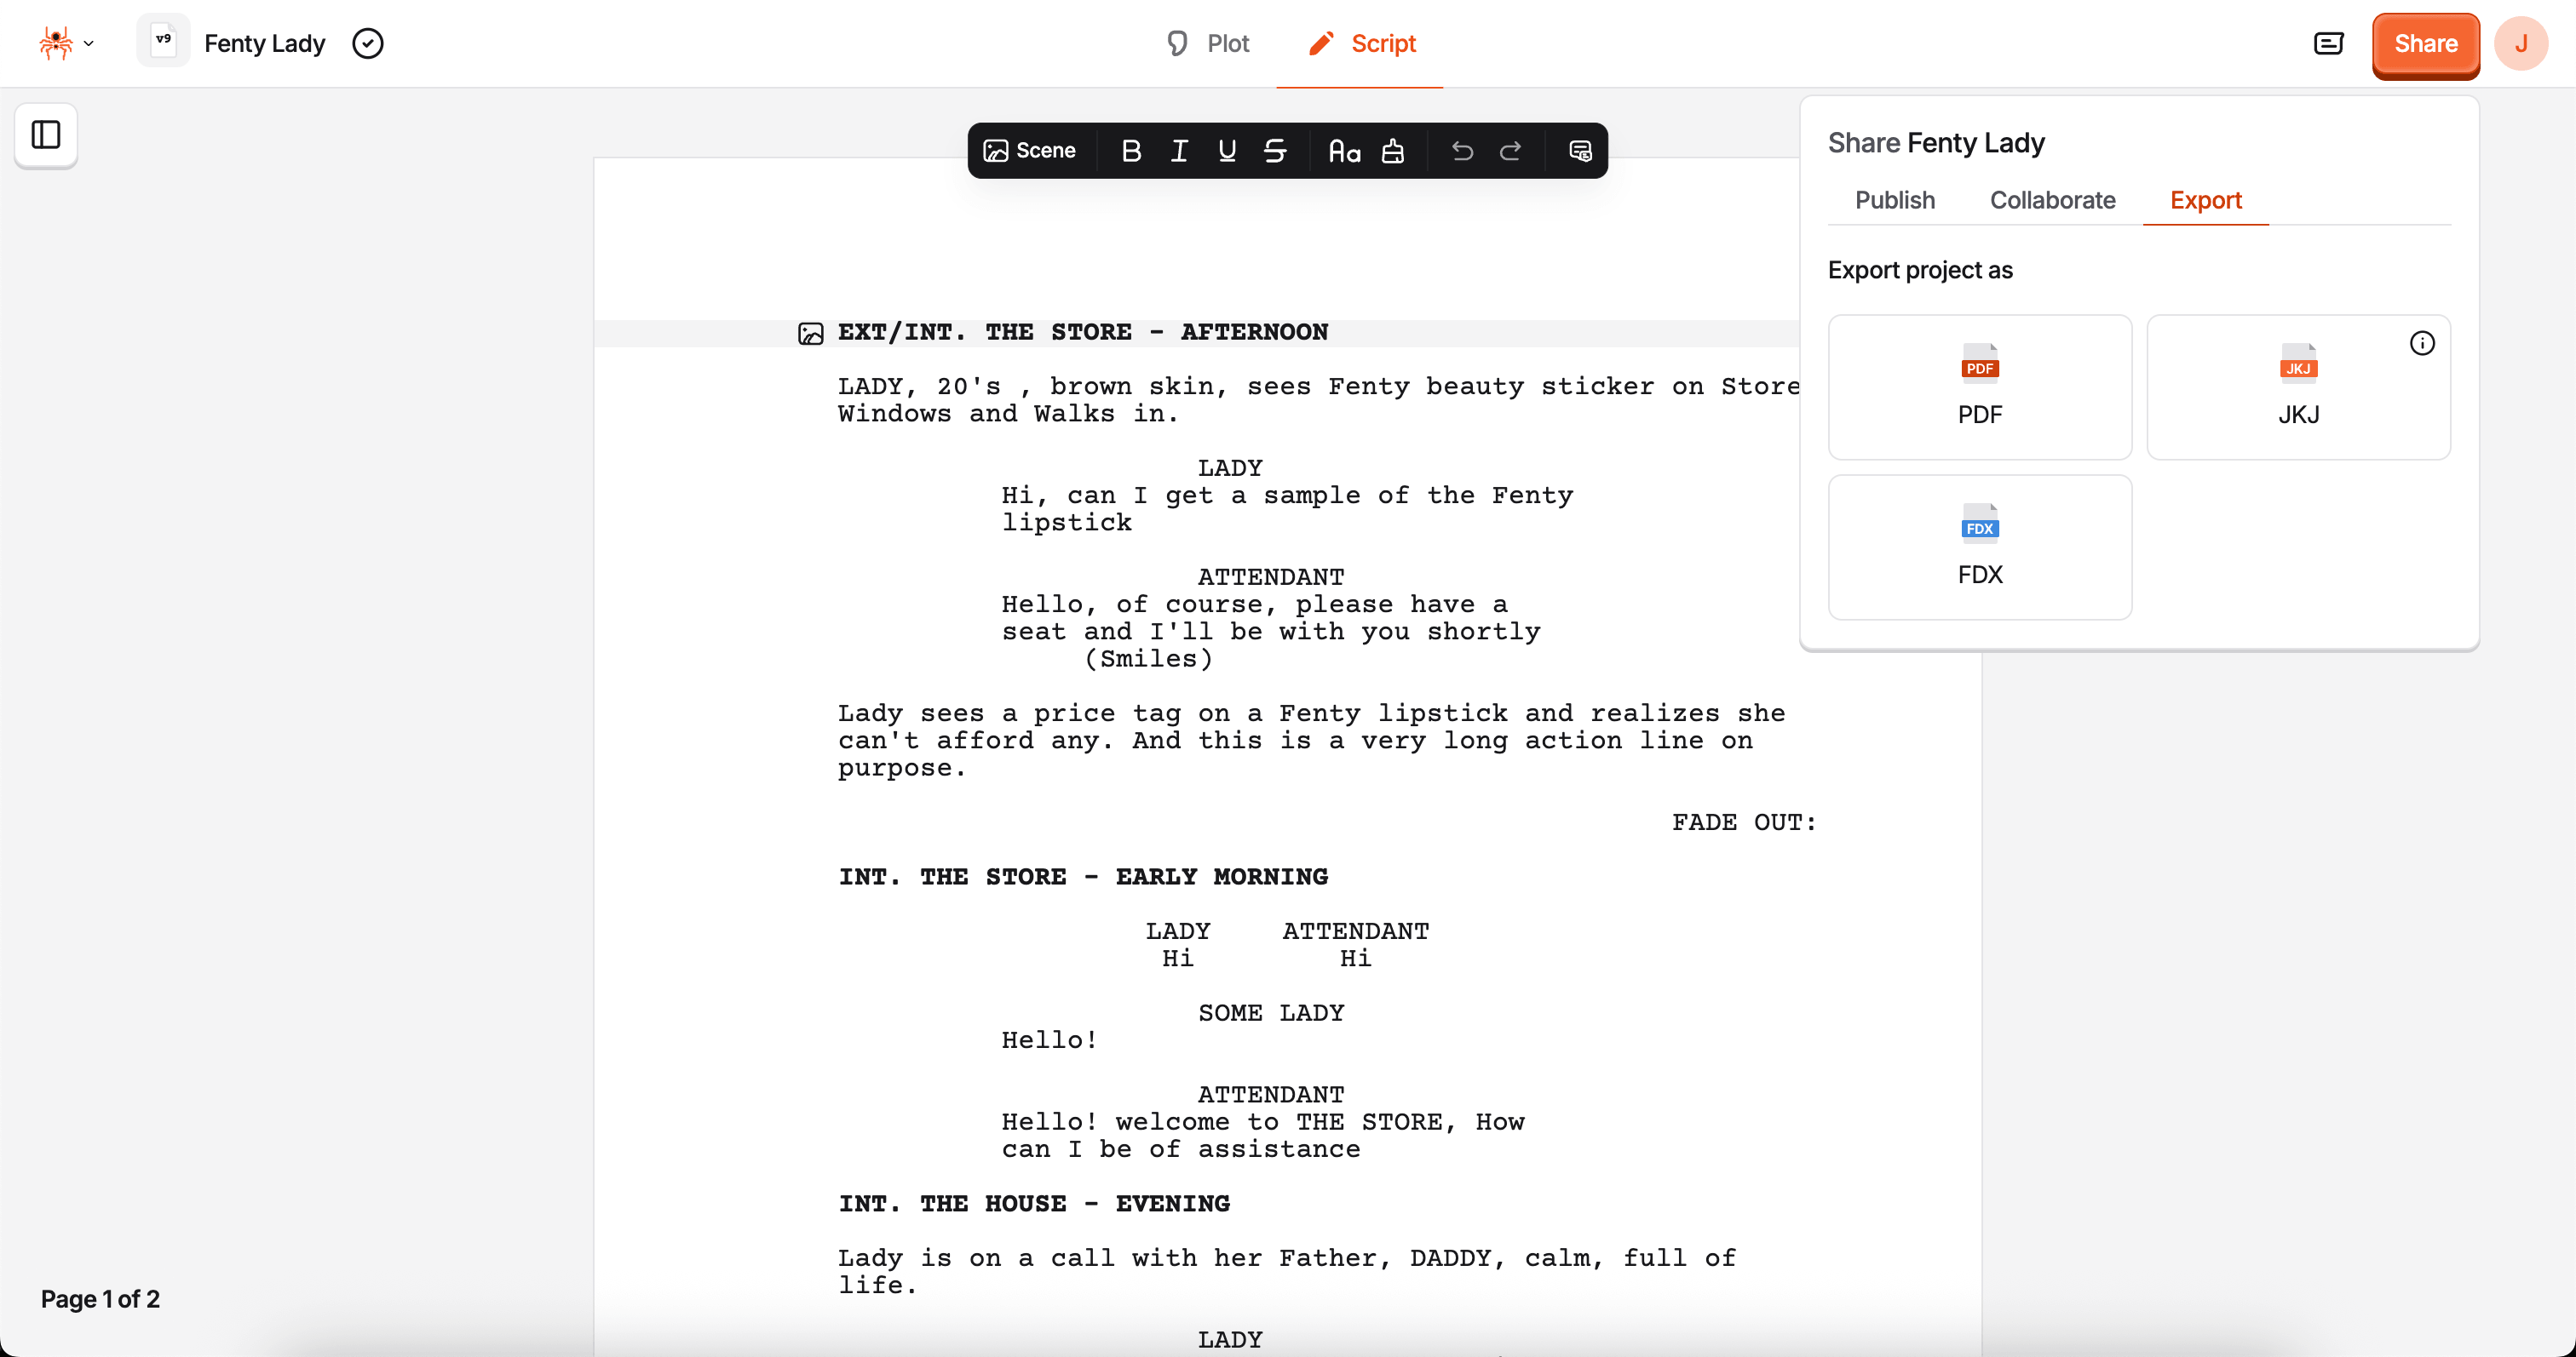Click the FADE OUT: transition line
The width and height of the screenshot is (2576, 1357).
(1743, 822)
